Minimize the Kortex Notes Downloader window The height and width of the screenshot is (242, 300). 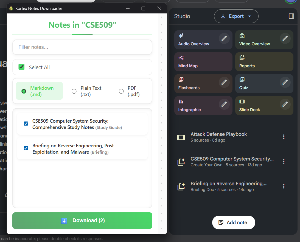[x=128, y=9]
